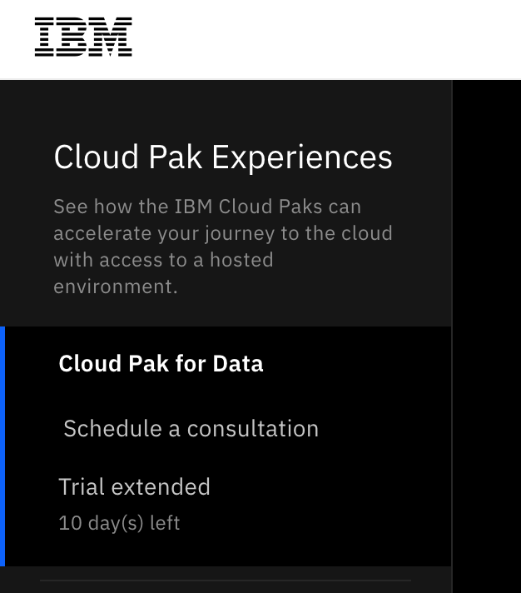Click the blue active indicator bar
Screen dimensions: 521x593
(x=2, y=446)
